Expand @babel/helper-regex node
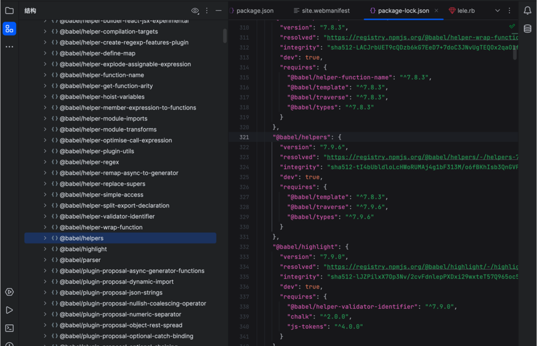Screen dimensions: 537x346 45,162
